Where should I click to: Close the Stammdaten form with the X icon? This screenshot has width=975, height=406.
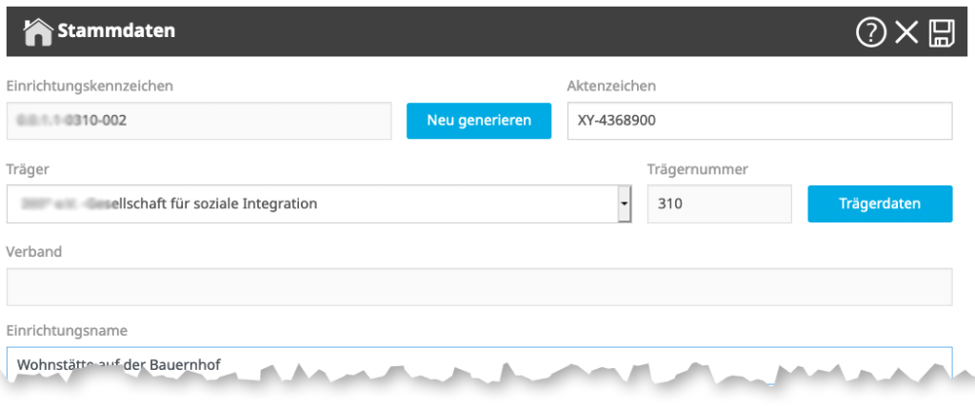click(906, 33)
